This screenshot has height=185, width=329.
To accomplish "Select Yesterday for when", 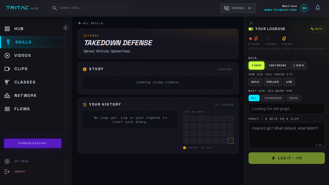I will [278, 66].
